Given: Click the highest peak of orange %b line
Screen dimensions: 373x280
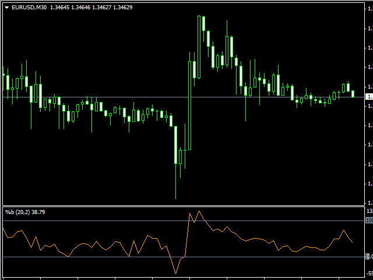Looking at the screenshot, I should 199,211.
